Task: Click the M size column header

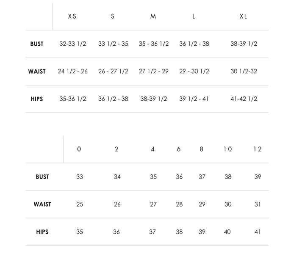Action: click(153, 17)
